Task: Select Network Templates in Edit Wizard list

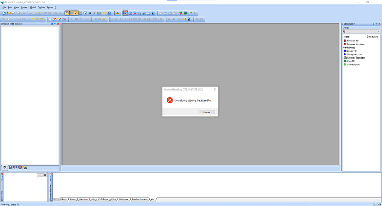Action: click(354, 58)
